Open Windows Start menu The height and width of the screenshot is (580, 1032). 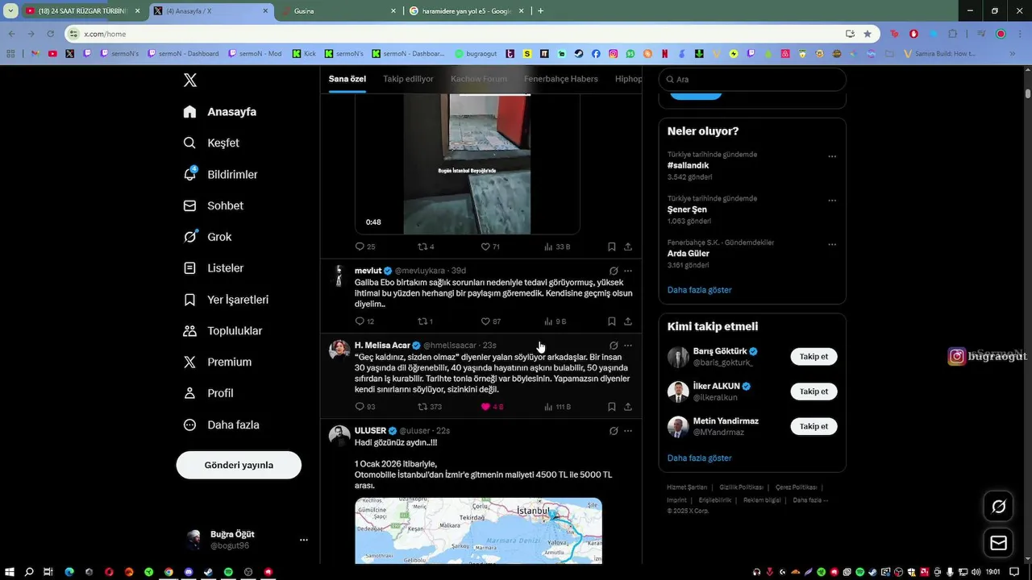click(10, 572)
